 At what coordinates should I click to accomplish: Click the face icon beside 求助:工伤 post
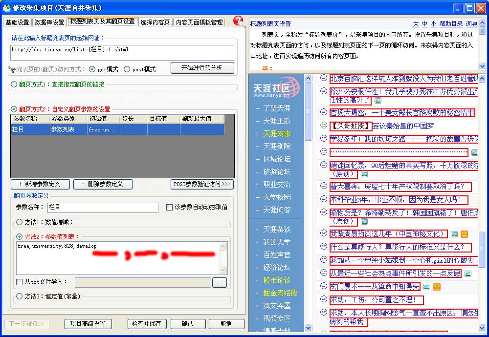coord(324,299)
